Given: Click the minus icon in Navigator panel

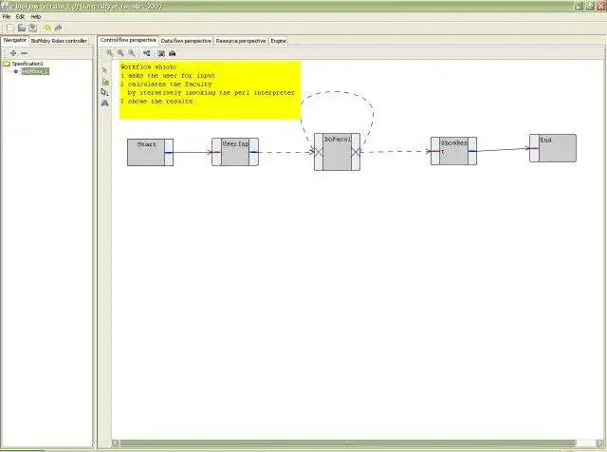Looking at the screenshot, I should tap(24, 53).
